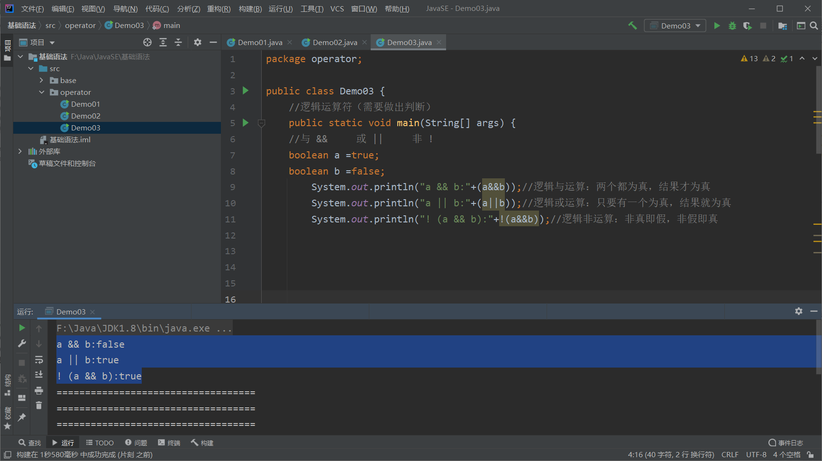The width and height of the screenshot is (822, 461).
Task: Pin the run tab
Action: tap(22, 417)
